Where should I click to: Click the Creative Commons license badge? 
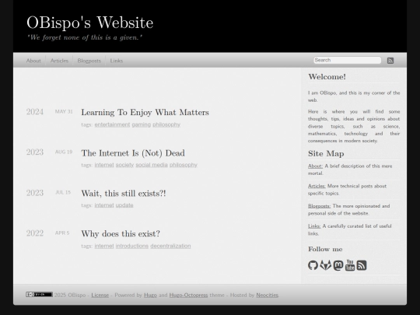click(x=39, y=294)
